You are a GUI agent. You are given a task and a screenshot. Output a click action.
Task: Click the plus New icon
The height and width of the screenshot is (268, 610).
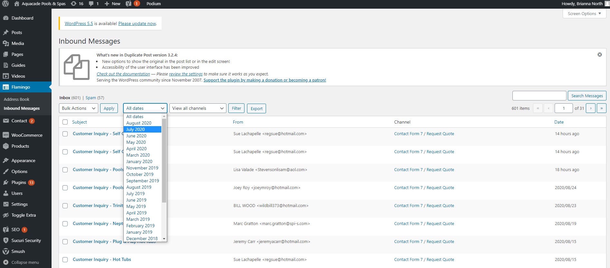pyautogui.click(x=107, y=4)
